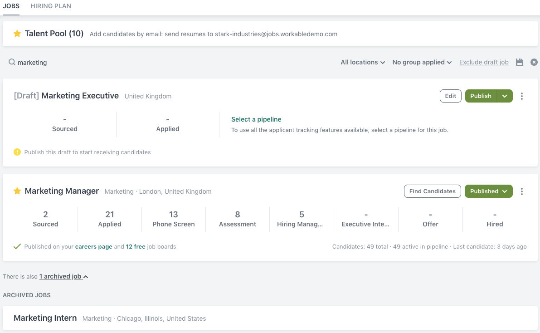This screenshot has width=540, height=333.
Task: Click the Talent Pool star icon
Action: point(17,34)
